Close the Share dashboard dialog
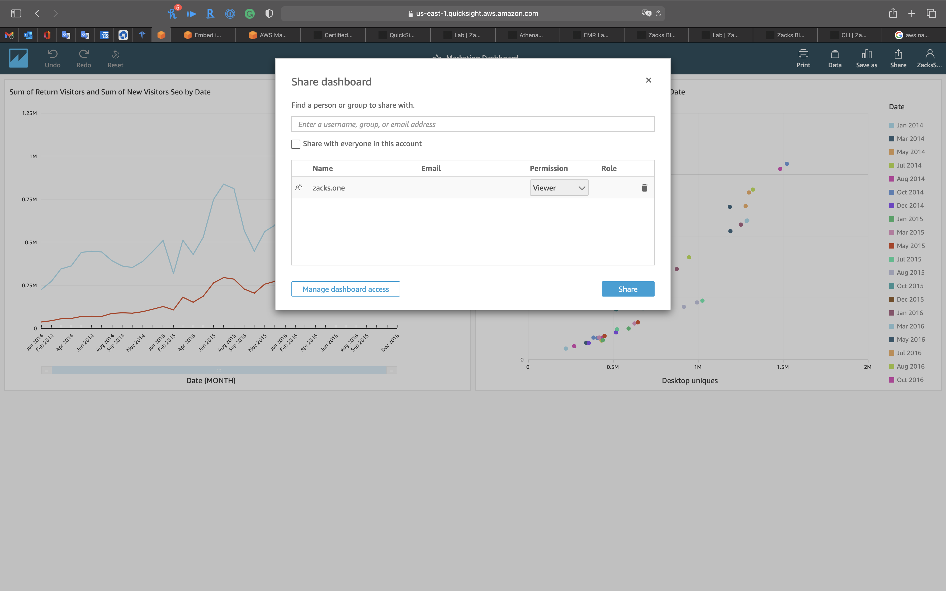The image size is (946, 591). click(649, 80)
